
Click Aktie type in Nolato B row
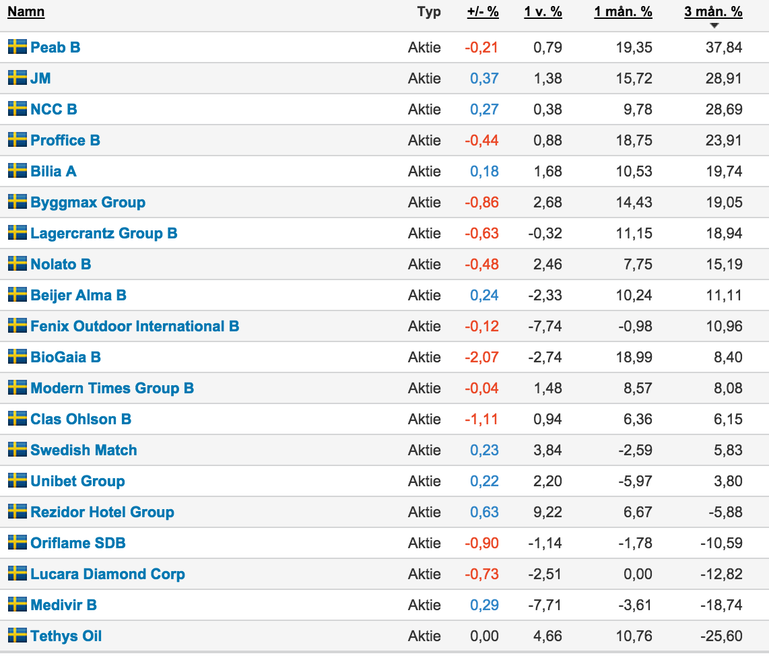pyautogui.click(x=424, y=264)
